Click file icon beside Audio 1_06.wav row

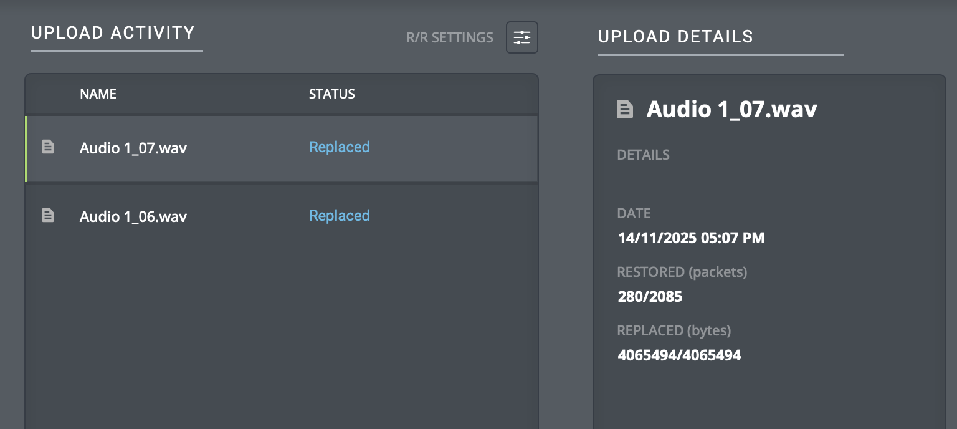[x=48, y=216]
